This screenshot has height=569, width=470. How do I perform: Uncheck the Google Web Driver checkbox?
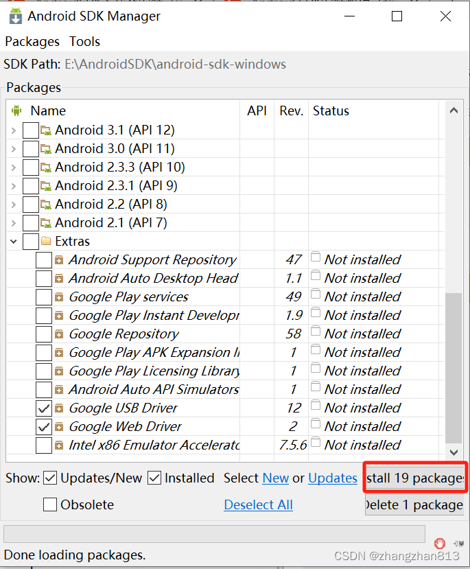[x=44, y=427]
